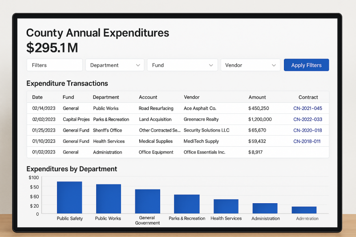Select the Office Essentials Inc. transaction row
Screen dimensions: 356x237
tap(178, 152)
